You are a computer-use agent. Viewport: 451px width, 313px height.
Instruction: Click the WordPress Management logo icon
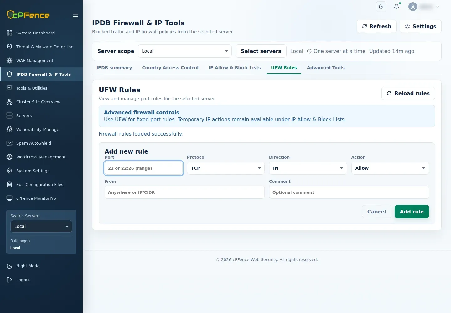[9, 157]
